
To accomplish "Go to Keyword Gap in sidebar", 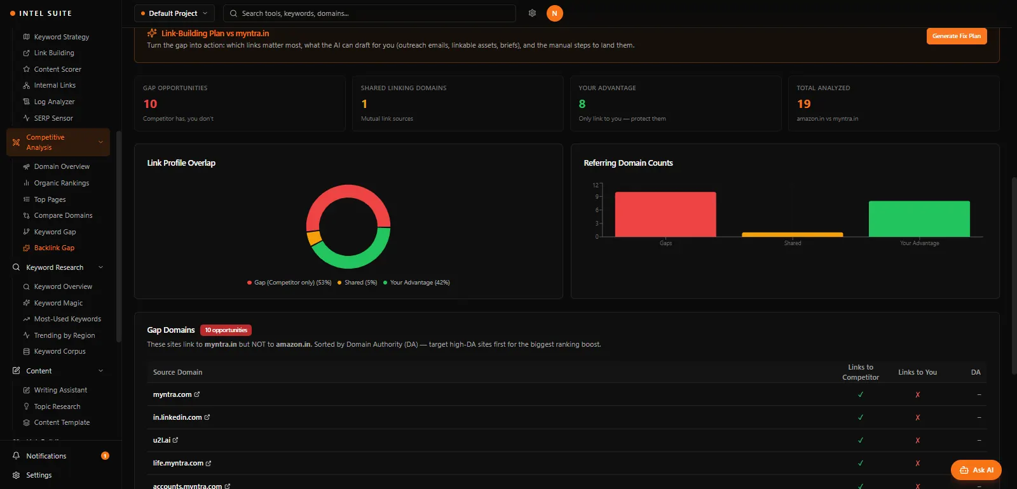I will [55, 232].
